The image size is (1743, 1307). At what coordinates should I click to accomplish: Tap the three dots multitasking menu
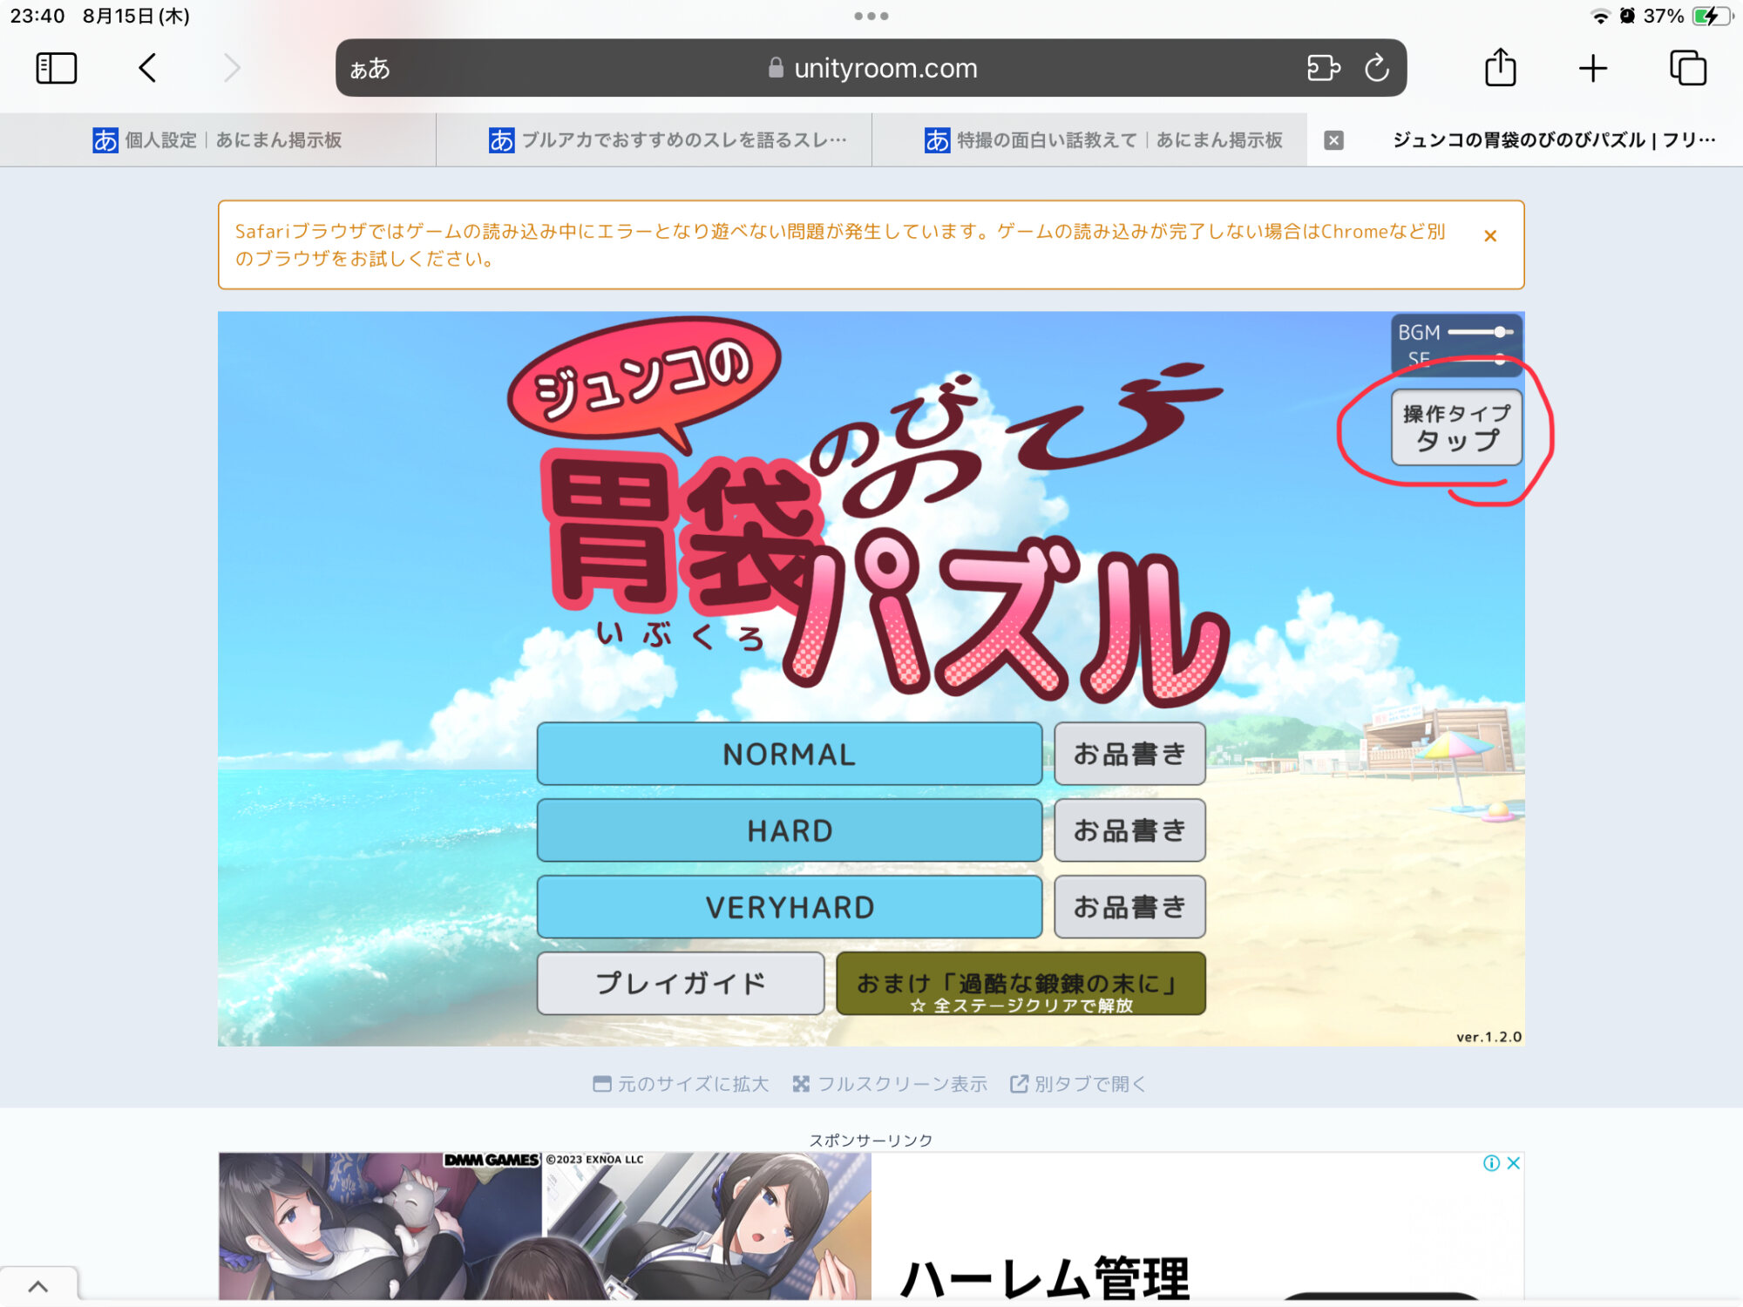click(871, 16)
